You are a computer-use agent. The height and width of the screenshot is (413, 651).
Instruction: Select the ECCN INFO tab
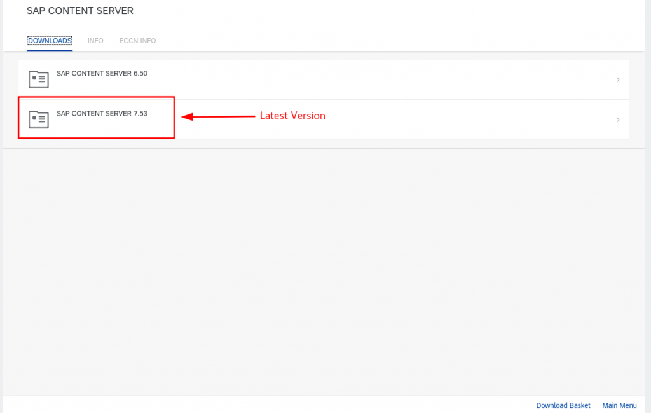tap(137, 41)
